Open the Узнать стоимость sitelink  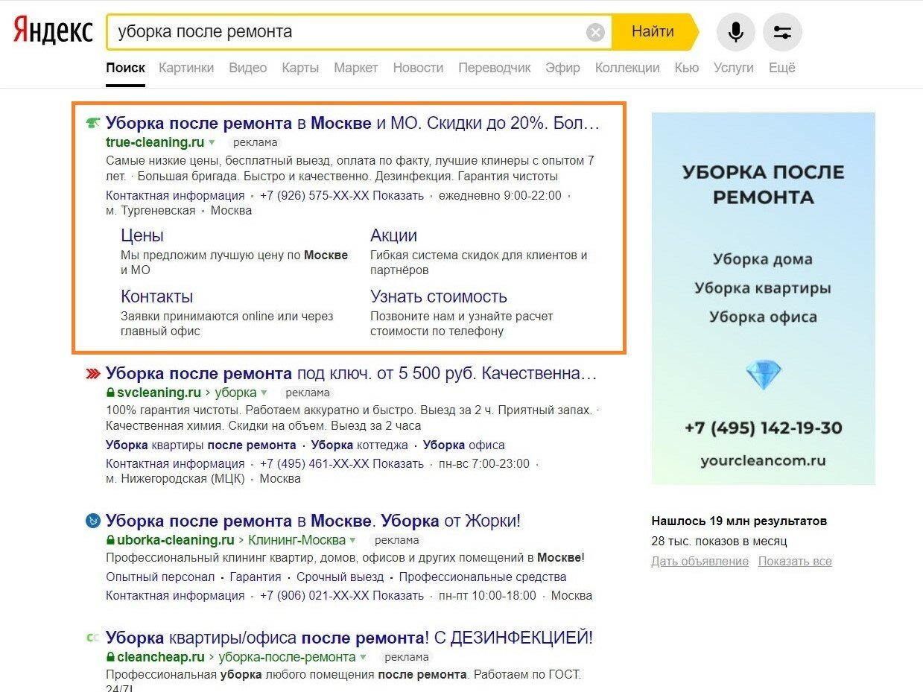click(439, 296)
